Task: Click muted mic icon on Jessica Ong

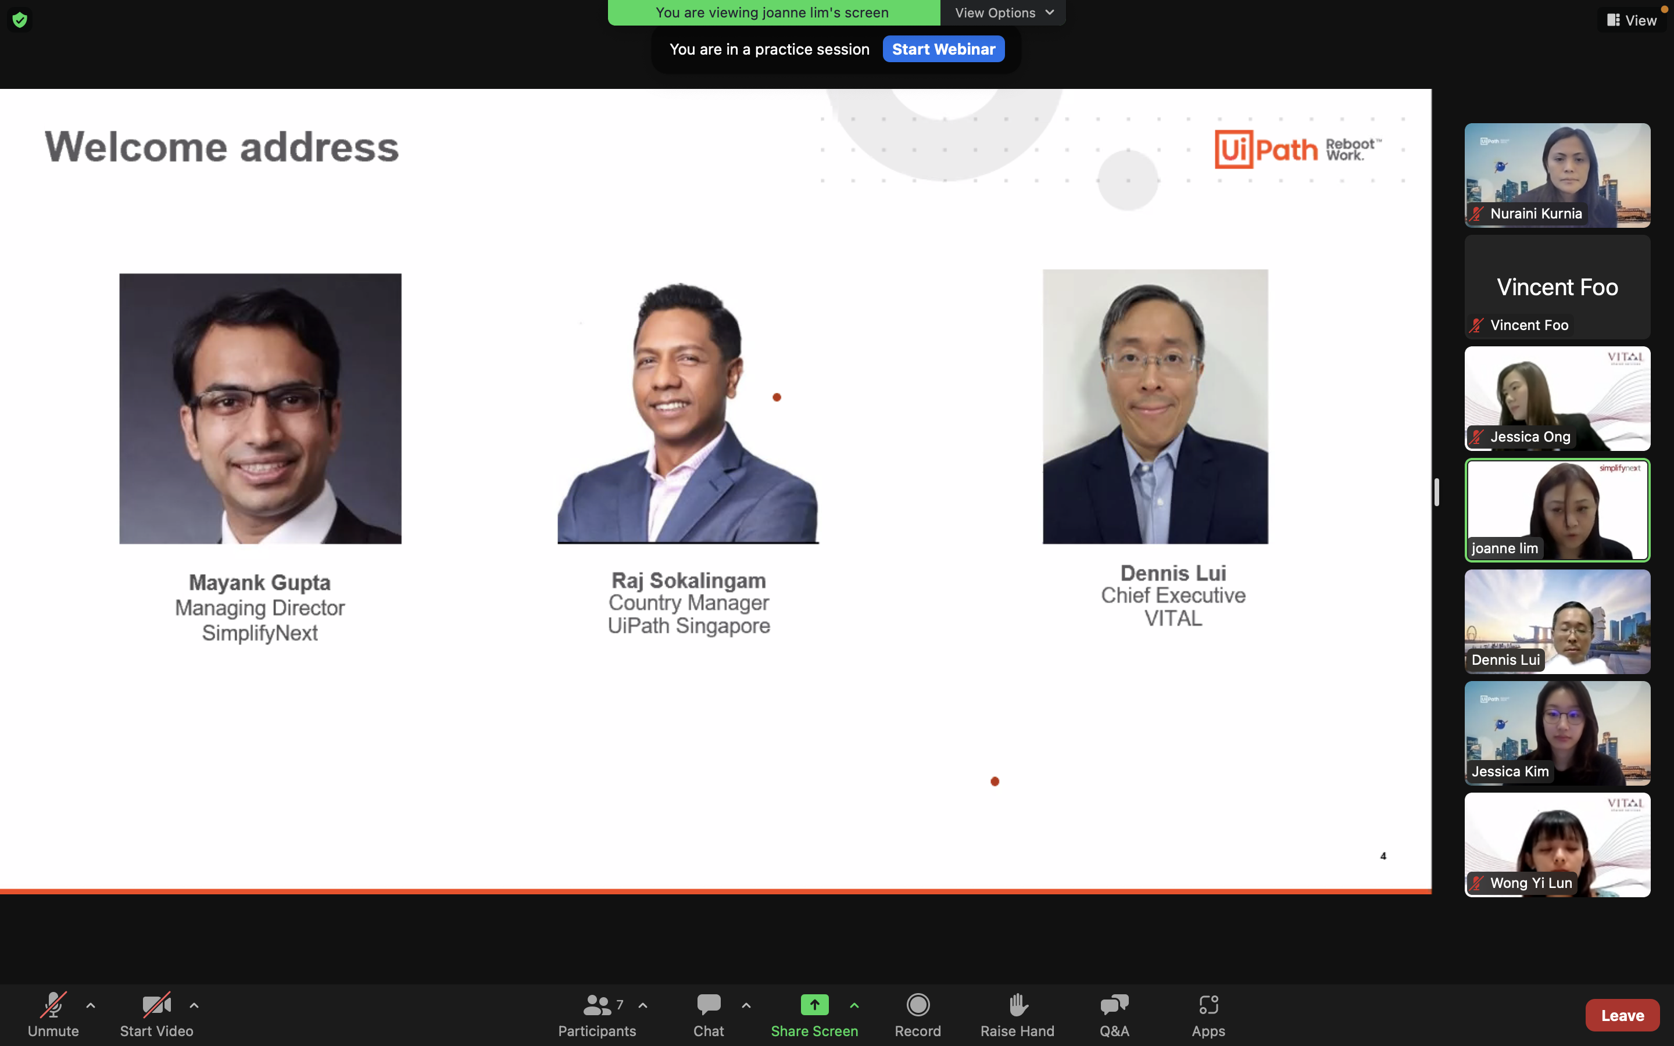Action: [1477, 436]
